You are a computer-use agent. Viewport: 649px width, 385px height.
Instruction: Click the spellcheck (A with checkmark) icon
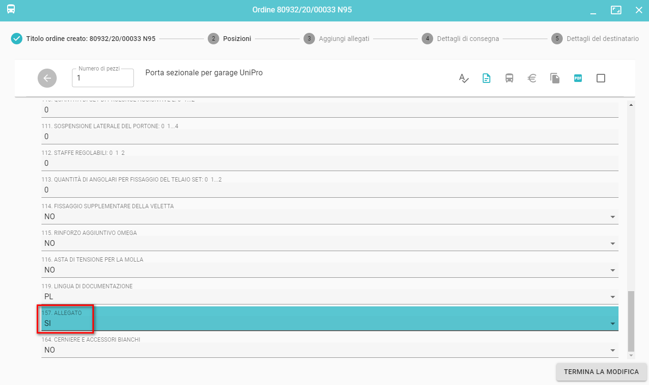coord(464,78)
